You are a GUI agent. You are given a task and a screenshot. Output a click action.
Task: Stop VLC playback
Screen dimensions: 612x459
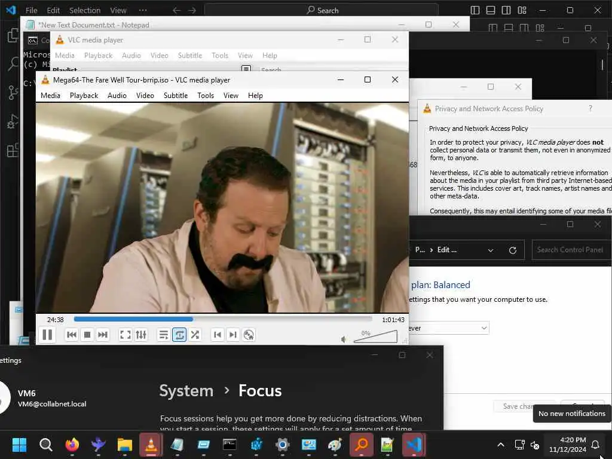[x=87, y=335]
